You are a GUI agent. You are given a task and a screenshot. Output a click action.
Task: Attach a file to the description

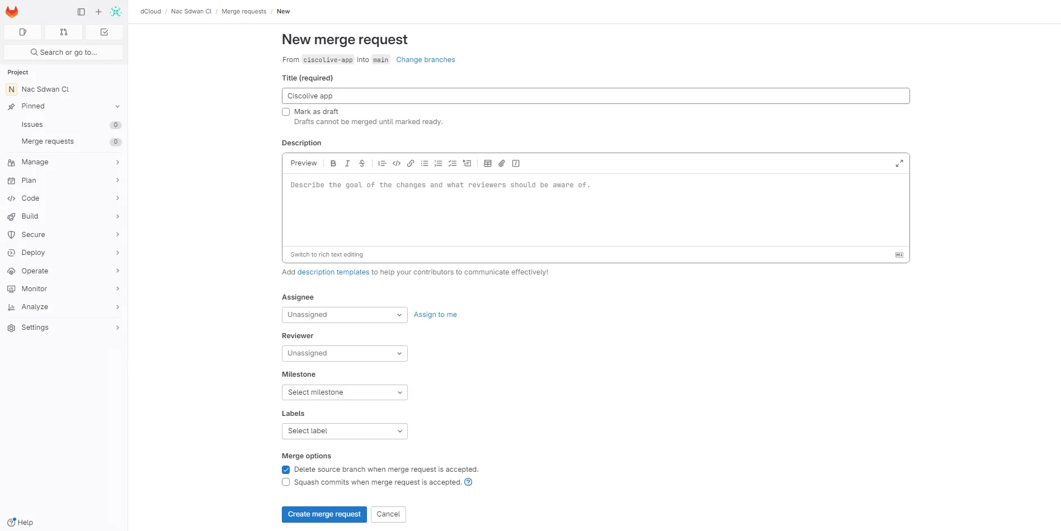pyautogui.click(x=501, y=163)
